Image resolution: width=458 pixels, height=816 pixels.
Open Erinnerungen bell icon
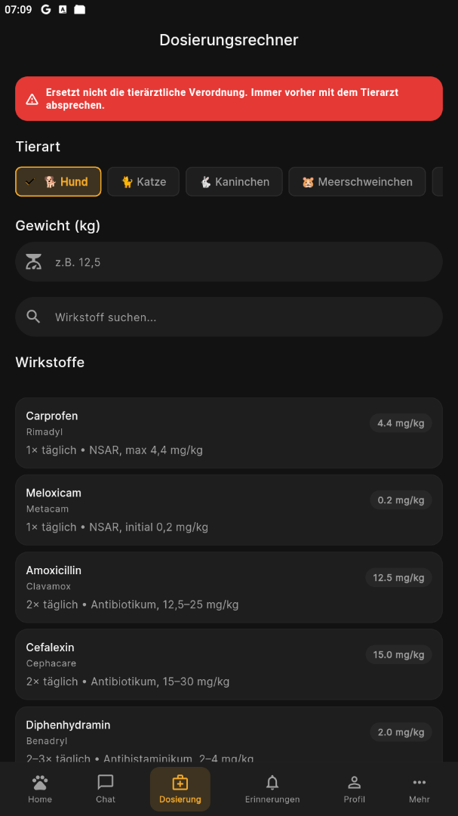pyautogui.click(x=272, y=782)
